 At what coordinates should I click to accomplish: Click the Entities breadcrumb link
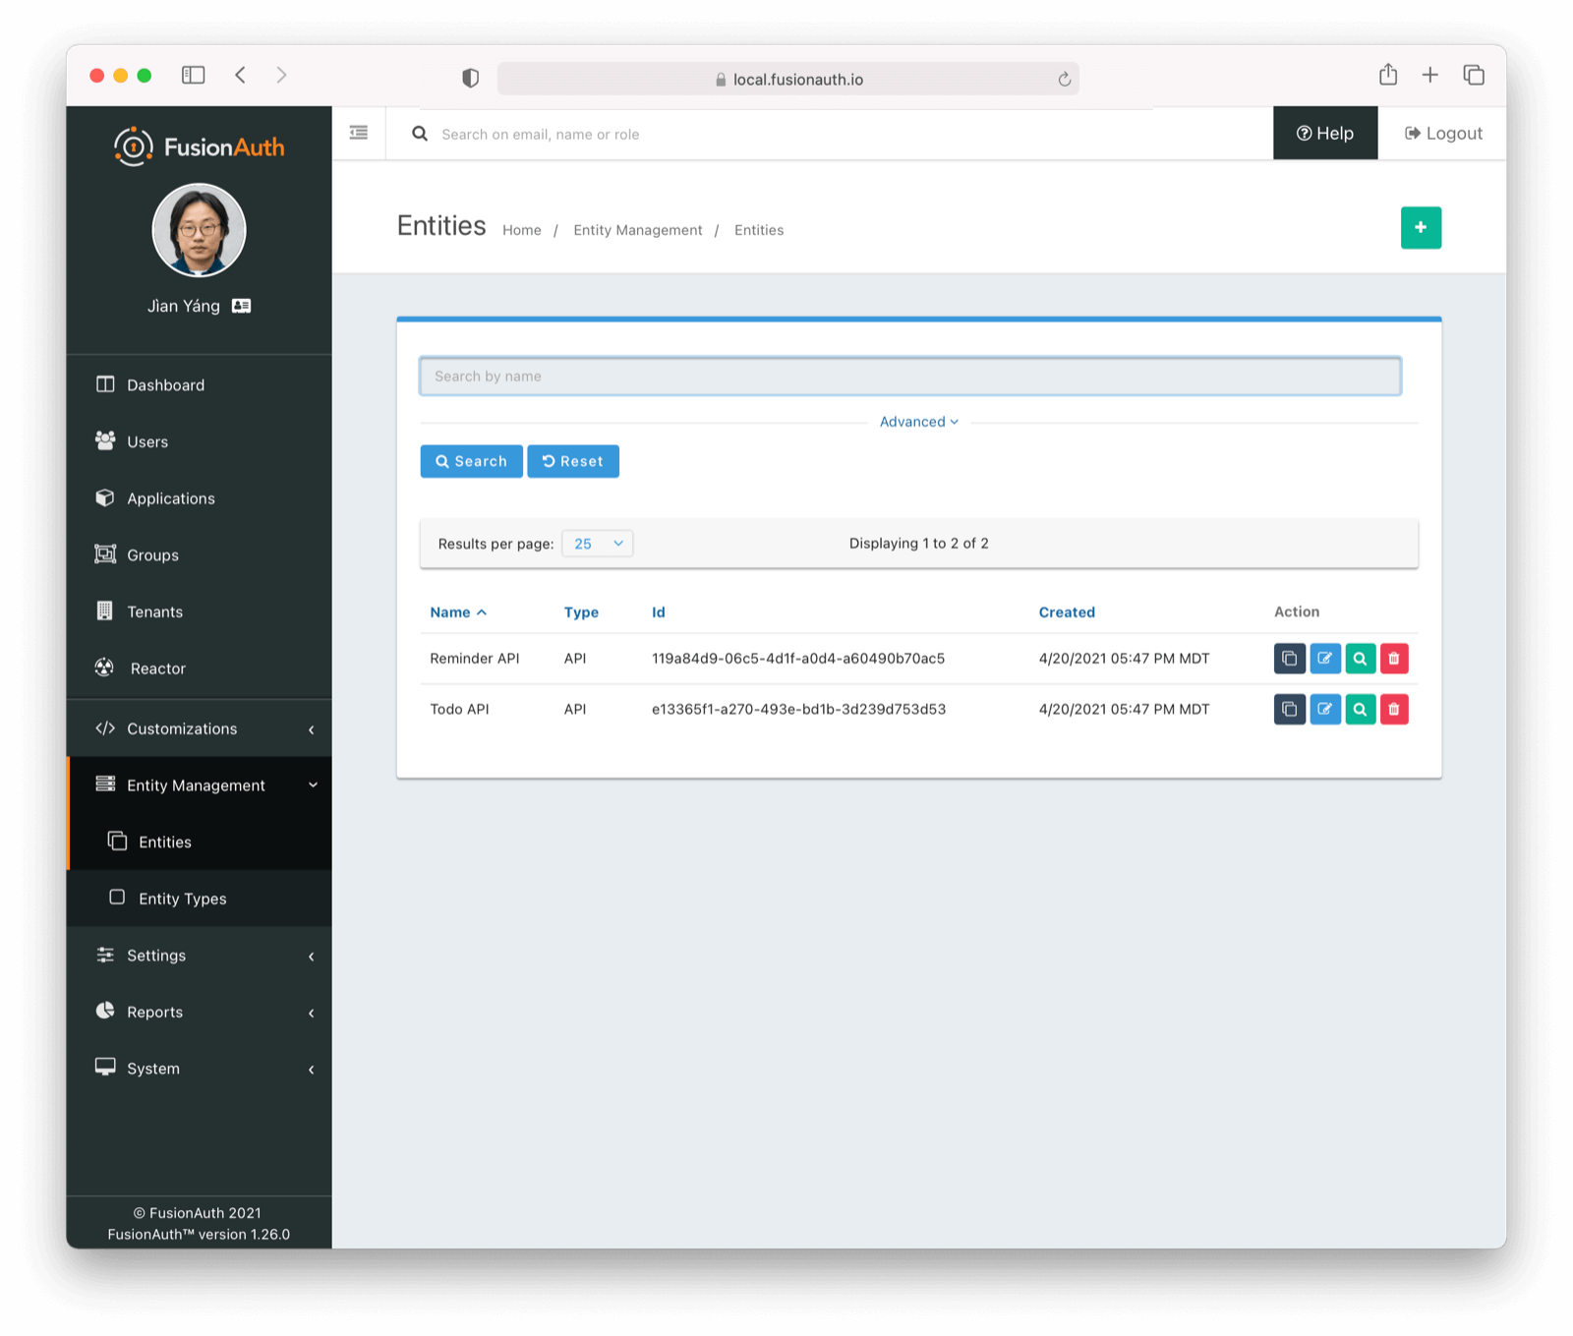pos(759,230)
